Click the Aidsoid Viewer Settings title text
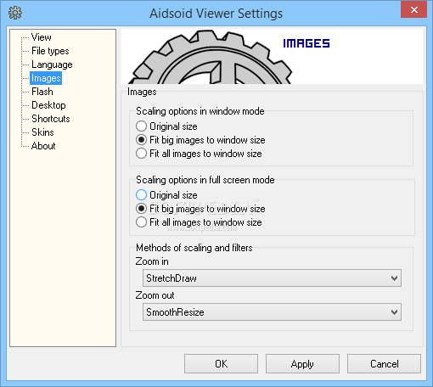Viewport: 433px width, 387px height. (x=216, y=14)
